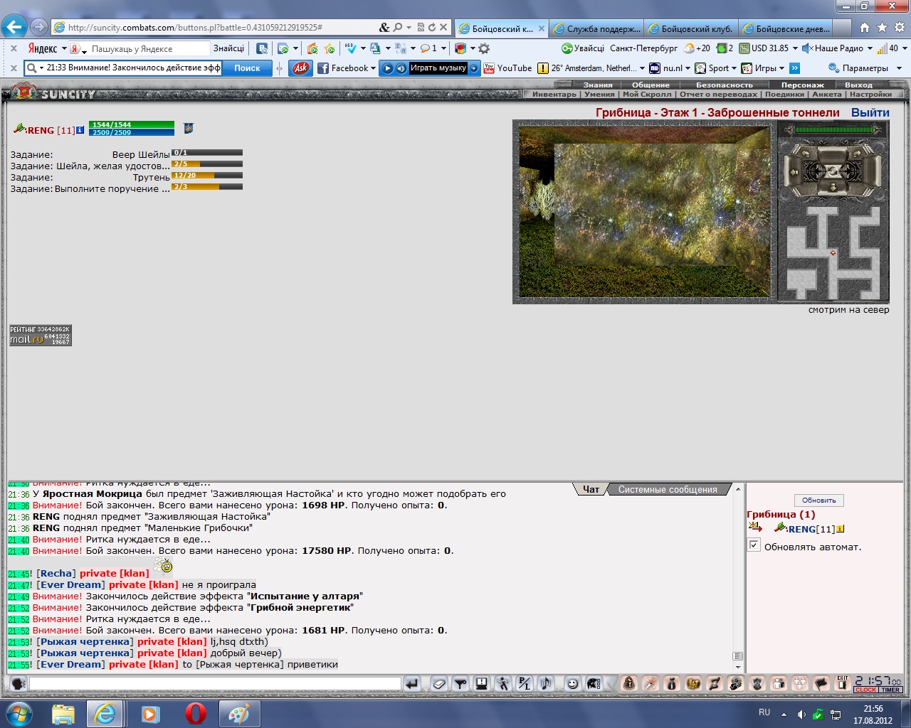Click the floppy disk save-chat icon
Viewport: 911px width, 728px height.
[x=482, y=684]
